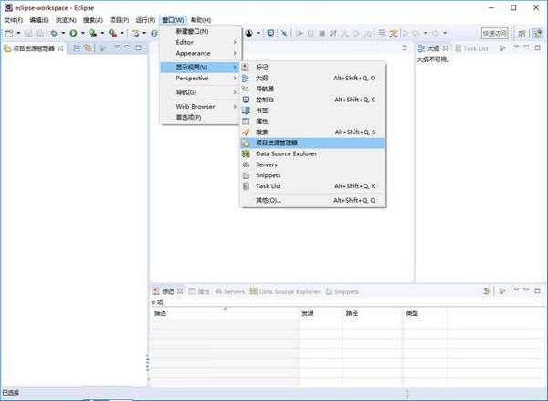
Task: Minimize the Project Explorer panel
Action: pyautogui.click(x=127, y=47)
